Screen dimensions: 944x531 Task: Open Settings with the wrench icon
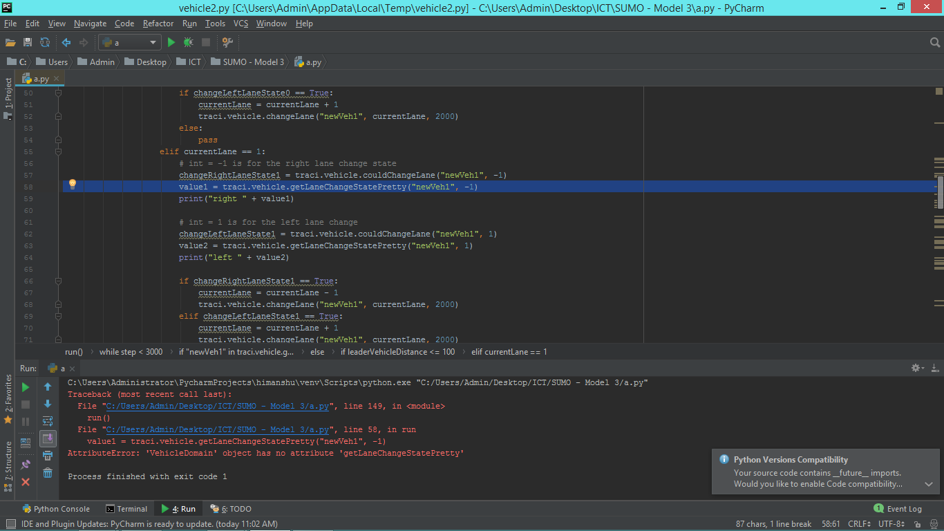[227, 43]
